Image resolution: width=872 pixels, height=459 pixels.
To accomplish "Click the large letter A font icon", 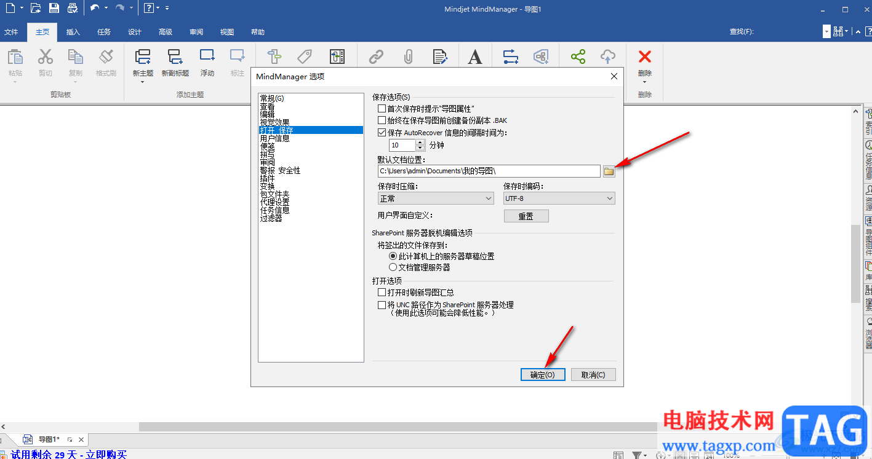I will pyautogui.click(x=474, y=57).
